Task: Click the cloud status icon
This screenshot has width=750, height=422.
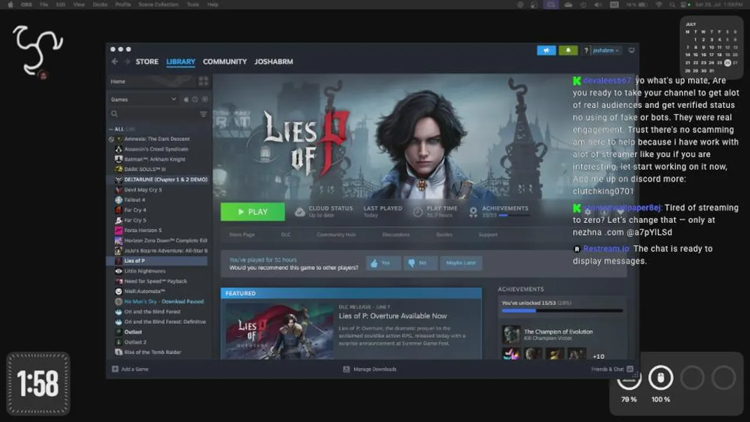Action: click(300, 212)
